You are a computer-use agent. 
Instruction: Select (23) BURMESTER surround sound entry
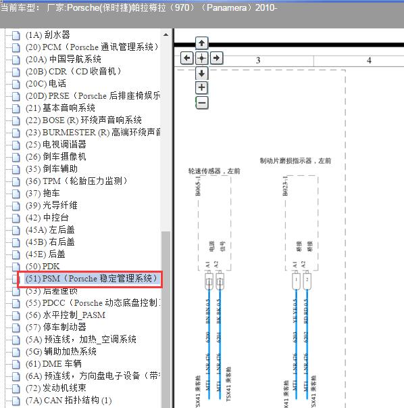[x=93, y=133]
